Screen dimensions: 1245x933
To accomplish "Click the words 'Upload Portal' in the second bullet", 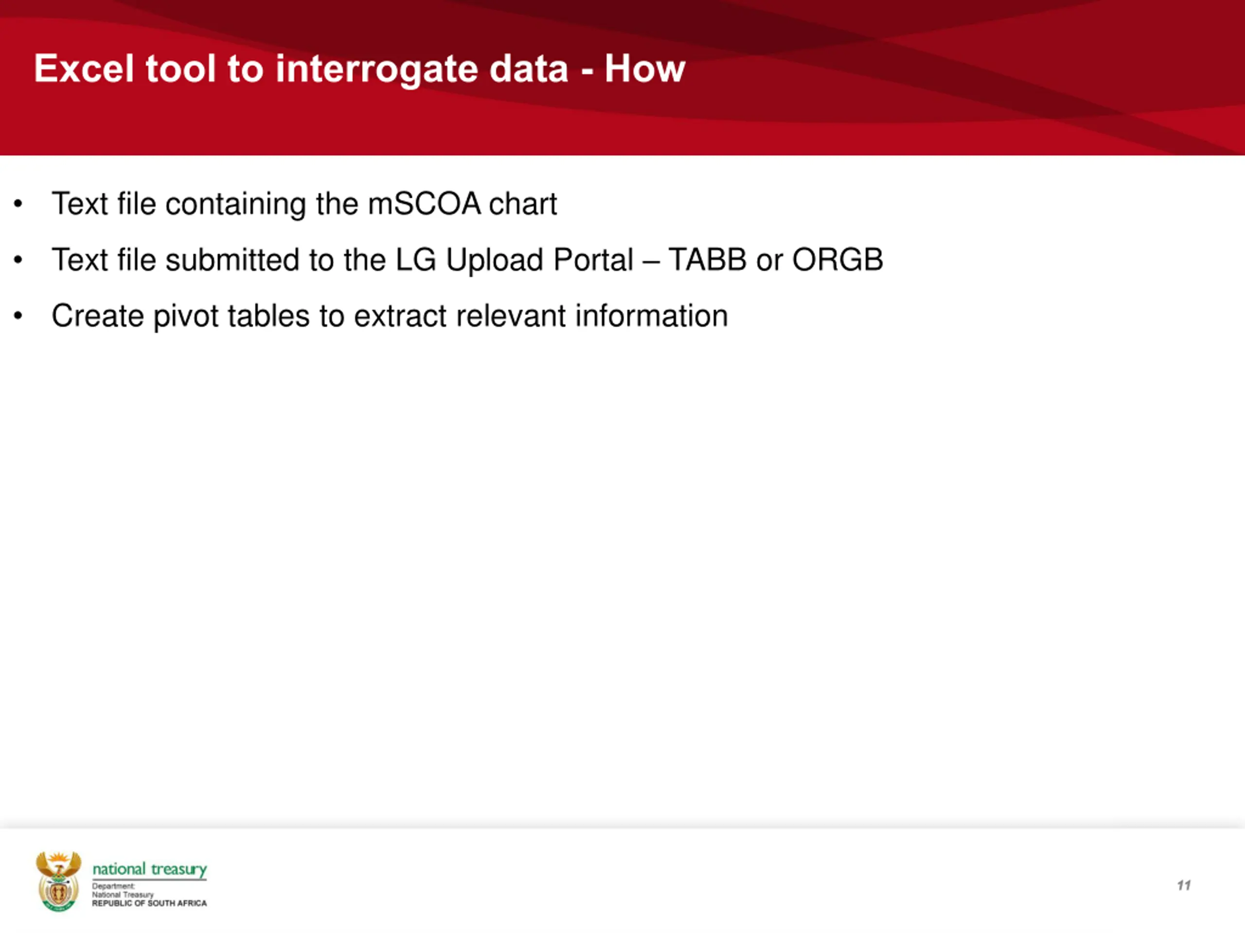I will click(x=540, y=261).
